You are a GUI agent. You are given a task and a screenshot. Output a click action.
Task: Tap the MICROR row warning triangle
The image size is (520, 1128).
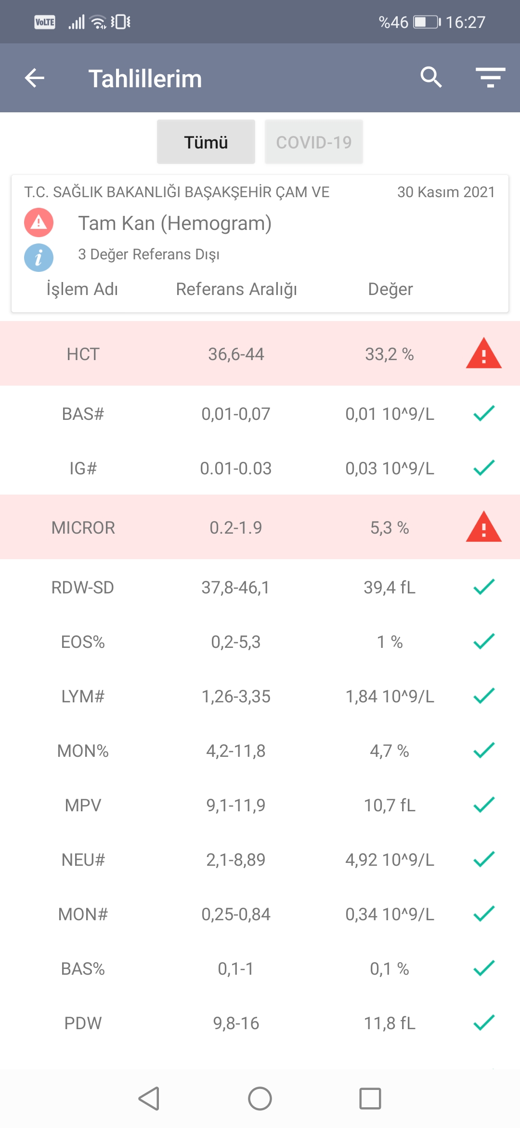coord(484,527)
